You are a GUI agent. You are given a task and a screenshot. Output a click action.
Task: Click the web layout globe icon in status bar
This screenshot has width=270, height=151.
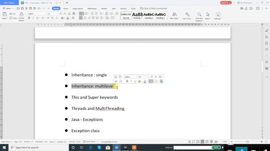(211, 142)
